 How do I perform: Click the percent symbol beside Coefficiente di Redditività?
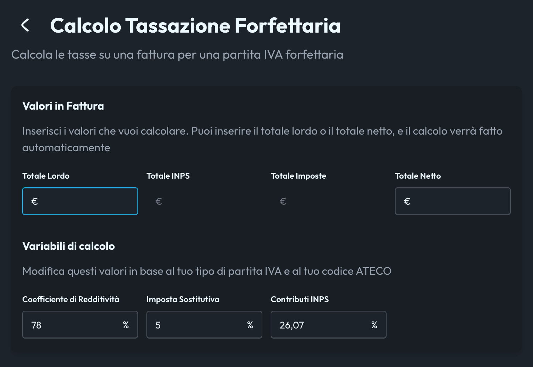click(x=126, y=325)
